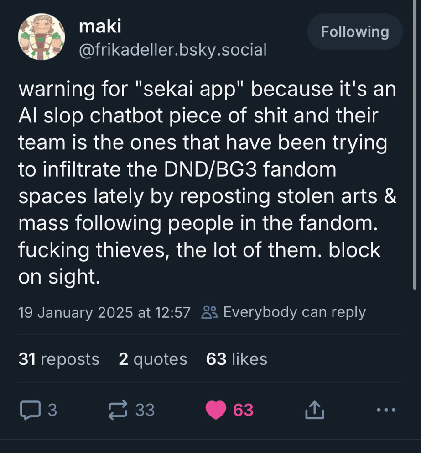Viewport: 421px width, 453px height.
Task: Click the reply speech bubble icon
Action: [31, 410]
